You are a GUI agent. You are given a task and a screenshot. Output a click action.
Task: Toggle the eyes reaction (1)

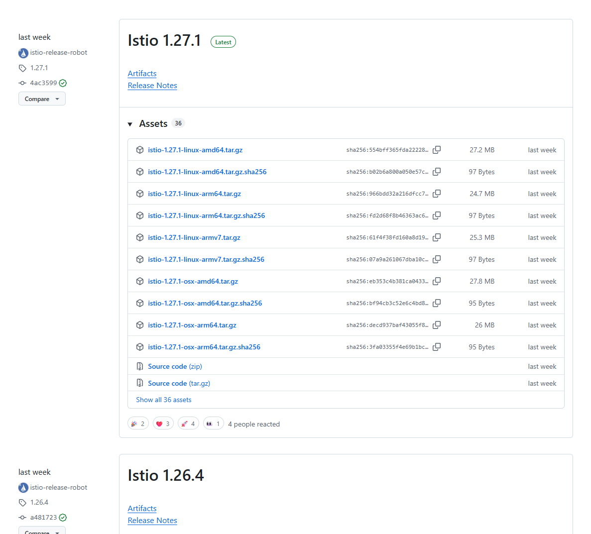tap(213, 424)
